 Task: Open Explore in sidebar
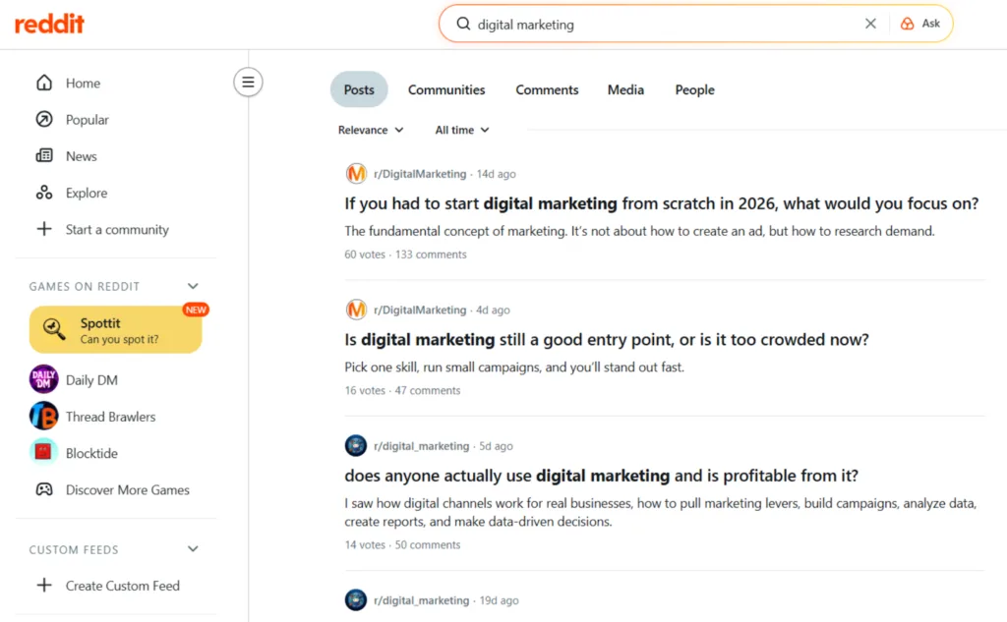pyautogui.click(x=86, y=193)
